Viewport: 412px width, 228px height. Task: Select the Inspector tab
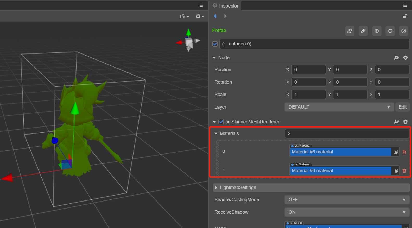226,6
